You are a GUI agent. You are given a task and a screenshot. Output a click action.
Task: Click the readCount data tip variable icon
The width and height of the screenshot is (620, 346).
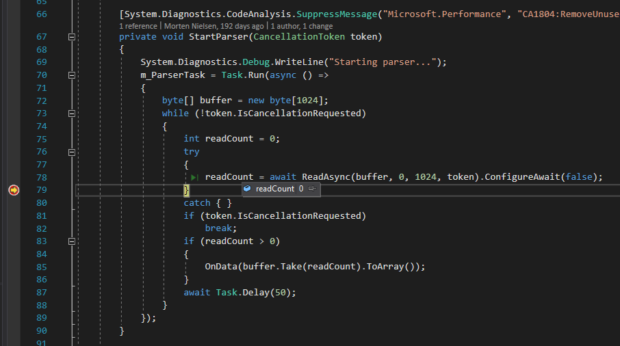point(247,189)
